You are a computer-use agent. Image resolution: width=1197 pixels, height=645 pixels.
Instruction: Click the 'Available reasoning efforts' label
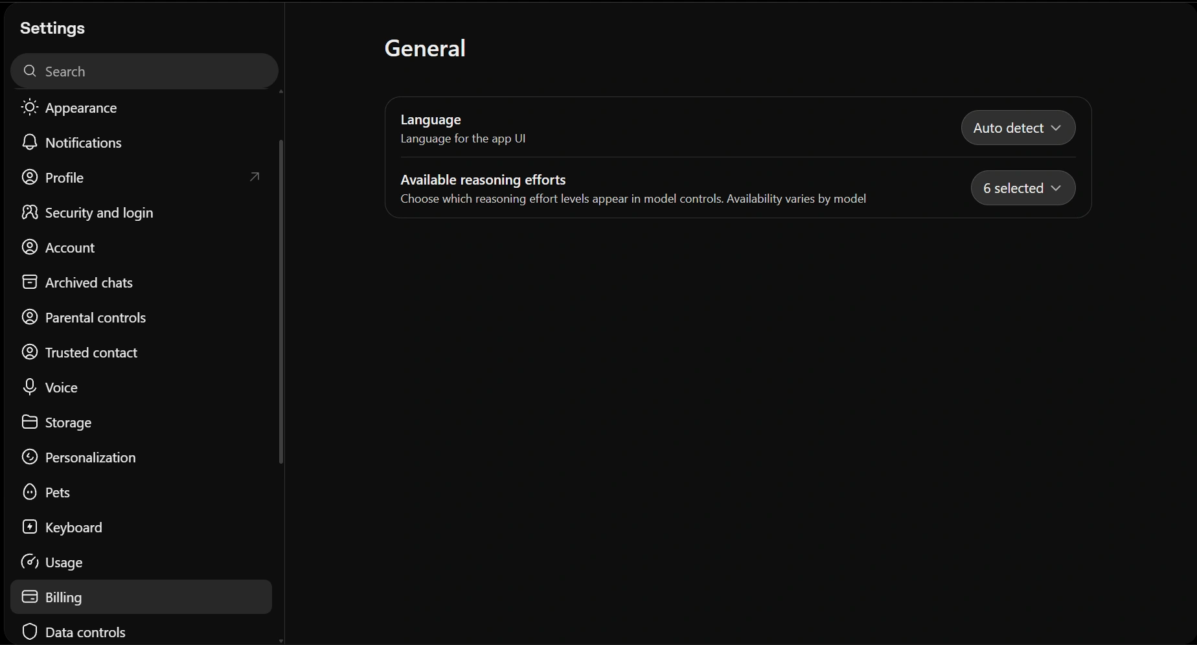pos(483,180)
